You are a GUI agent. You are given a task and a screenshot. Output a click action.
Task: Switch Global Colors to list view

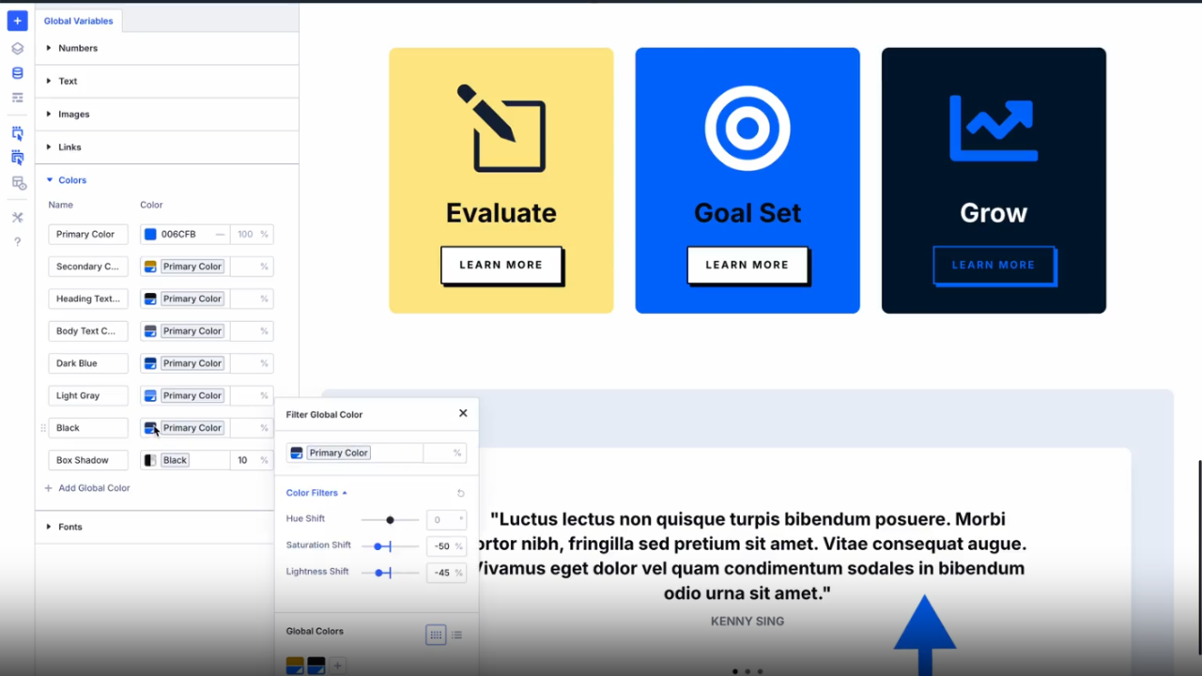[457, 635]
